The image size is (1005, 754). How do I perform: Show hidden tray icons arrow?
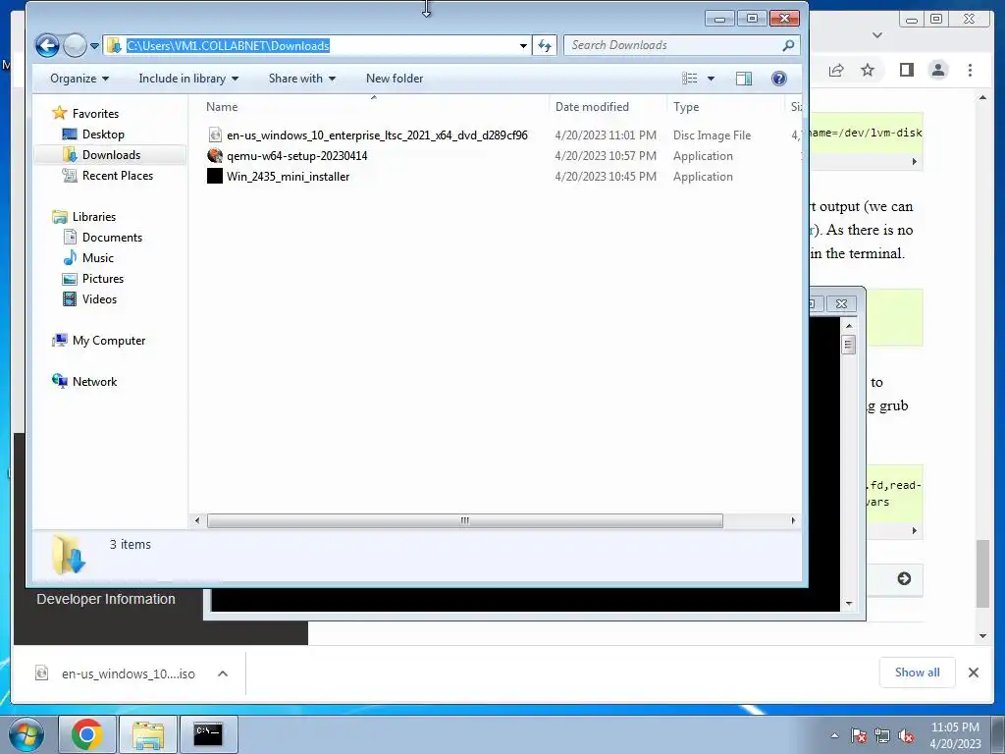pyautogui.click(x=834, y=735)
